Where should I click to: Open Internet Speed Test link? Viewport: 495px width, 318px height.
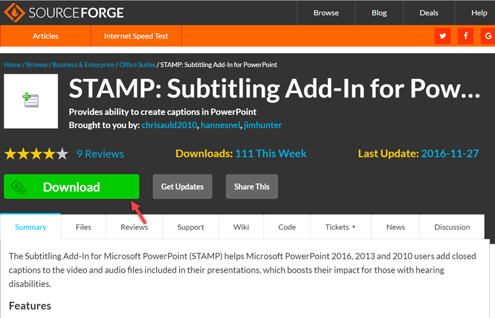click(x=136, y=36)
